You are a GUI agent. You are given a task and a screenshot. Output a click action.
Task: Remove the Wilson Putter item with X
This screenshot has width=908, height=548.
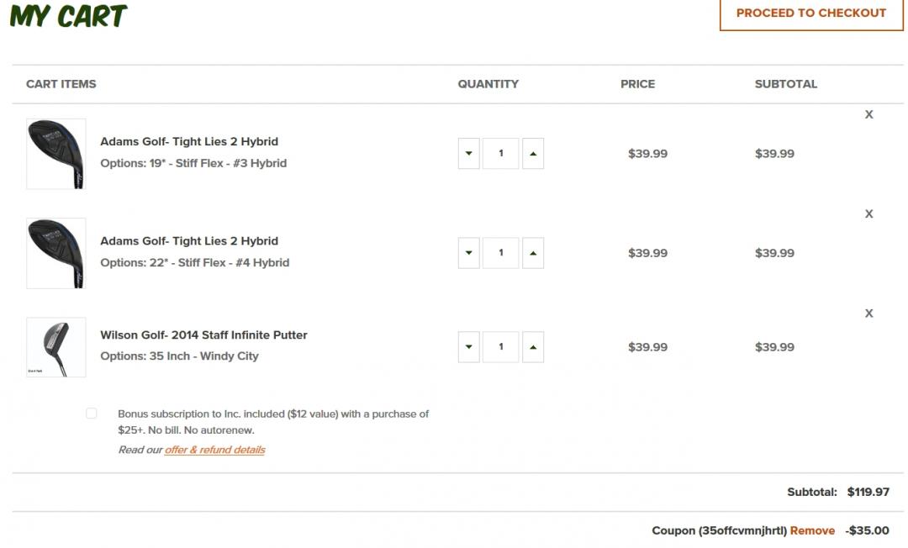click(869, 314)
